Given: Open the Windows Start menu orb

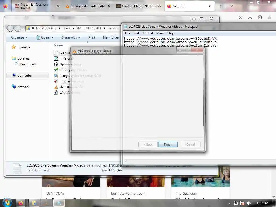Looking at the screenshot, I should tap(7, 203).
